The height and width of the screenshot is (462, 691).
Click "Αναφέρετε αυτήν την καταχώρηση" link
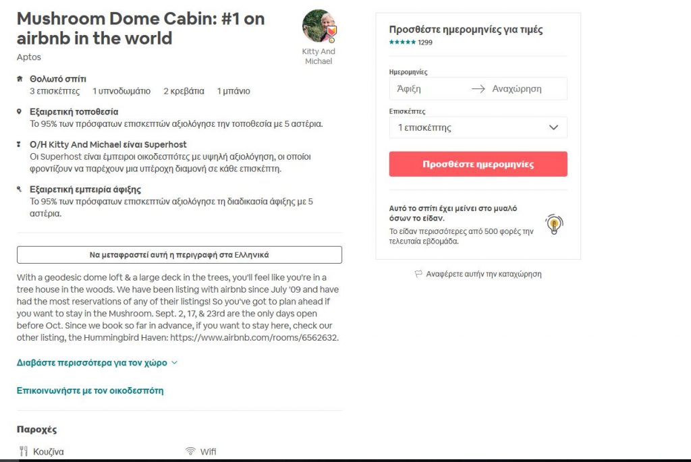pos(484,274)
